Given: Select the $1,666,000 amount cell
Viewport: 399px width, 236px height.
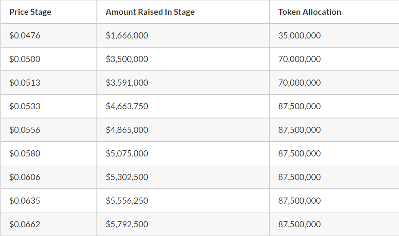Looking at the screenshot, I should click(x=183, y=35).
